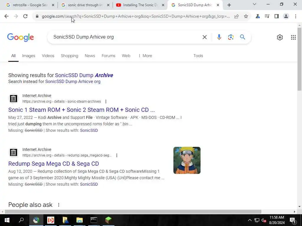This screenshot has height=226, width=302.
Task: Clear the search box with the X
Action: coord(205,37)
